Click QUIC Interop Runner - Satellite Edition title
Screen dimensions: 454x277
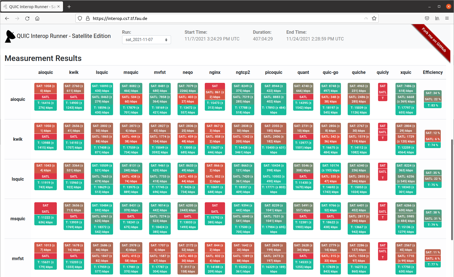64,36
